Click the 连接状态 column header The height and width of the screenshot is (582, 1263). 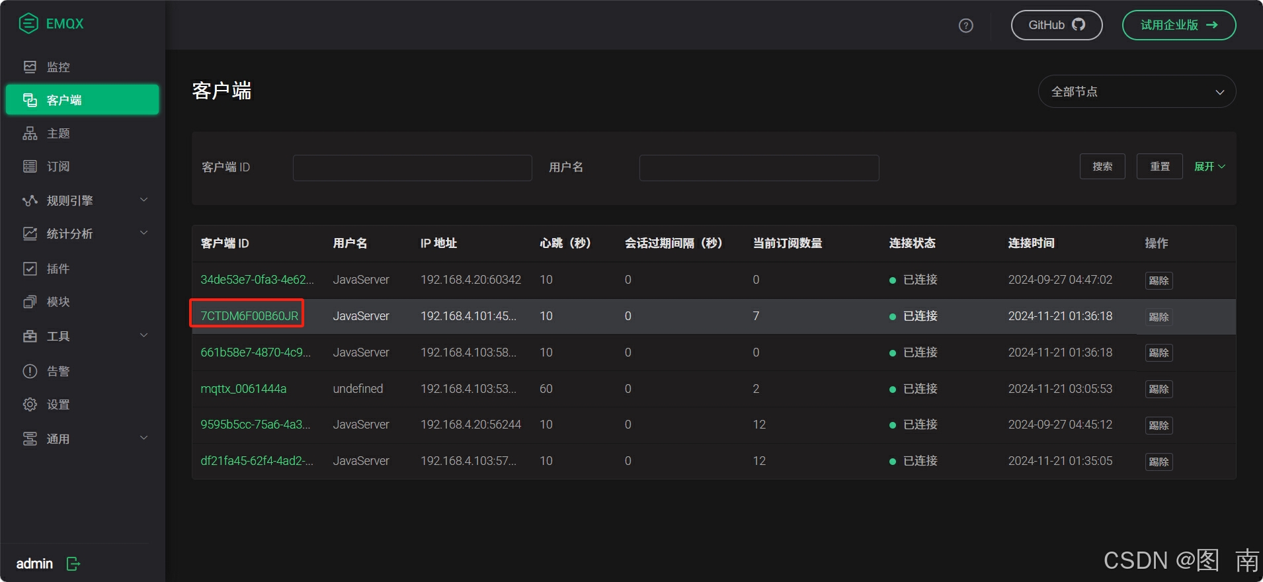(x=912, y=243)
